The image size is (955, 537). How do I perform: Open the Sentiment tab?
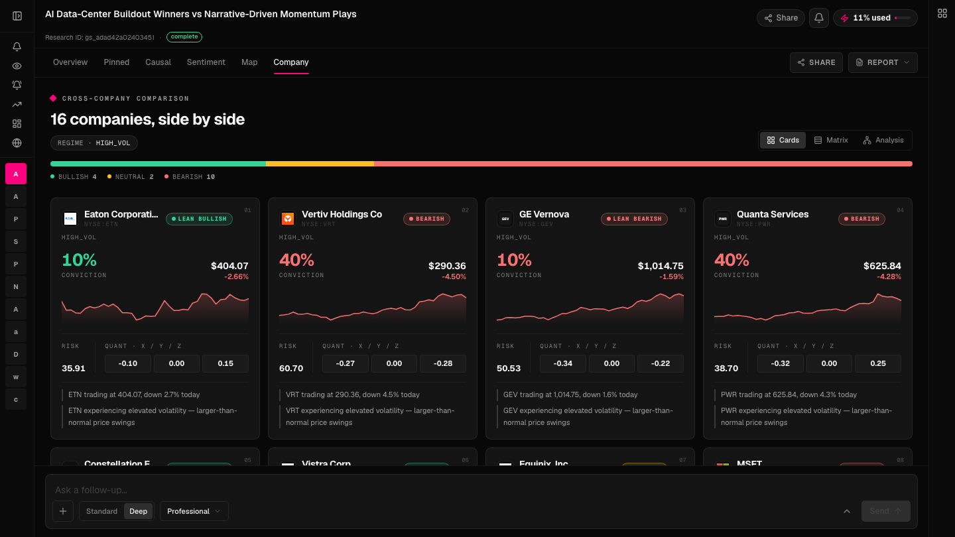[206, 62]
